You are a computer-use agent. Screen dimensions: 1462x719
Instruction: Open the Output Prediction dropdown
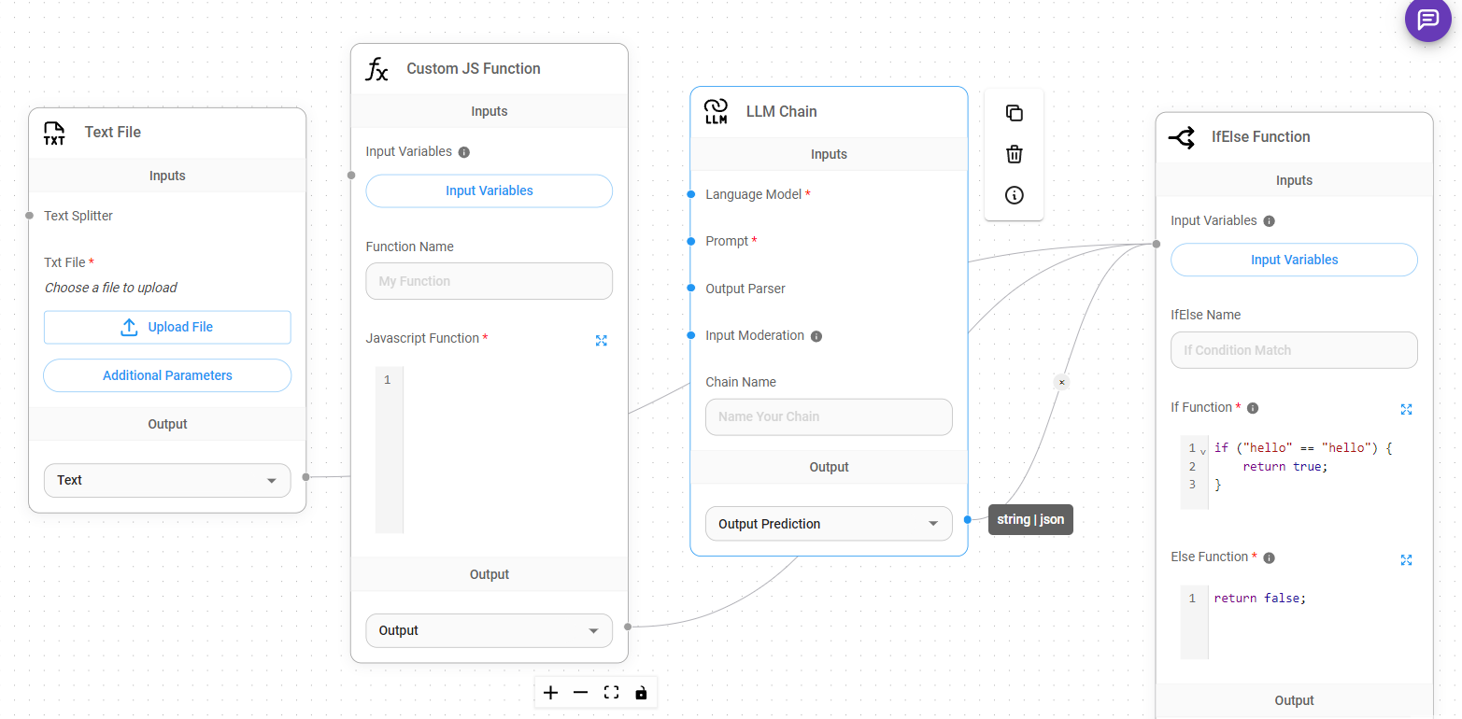click(828, 524)
